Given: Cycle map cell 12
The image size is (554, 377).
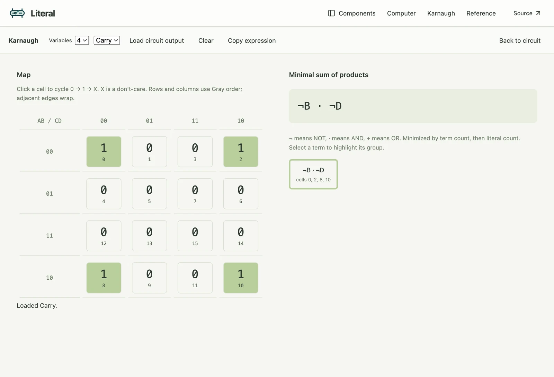Looking at the screenshot, I should 104,236.
